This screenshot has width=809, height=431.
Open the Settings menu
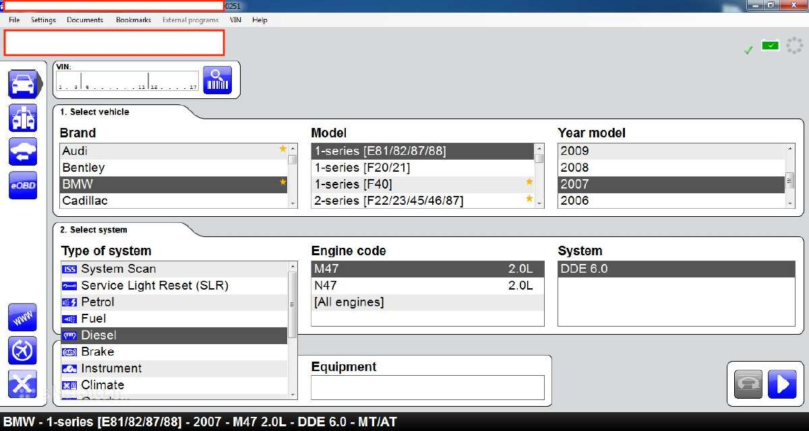pos(43,20)
